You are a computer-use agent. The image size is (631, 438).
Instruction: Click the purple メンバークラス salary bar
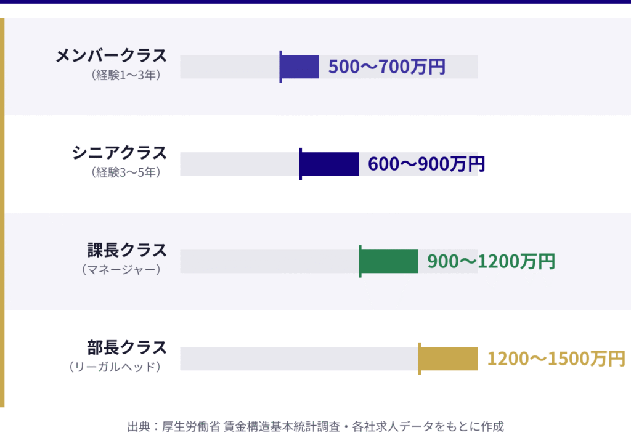[x=300, y=67]
